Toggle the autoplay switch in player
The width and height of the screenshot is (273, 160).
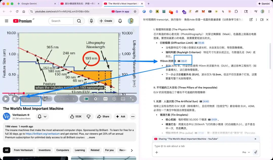click(96, 99)
